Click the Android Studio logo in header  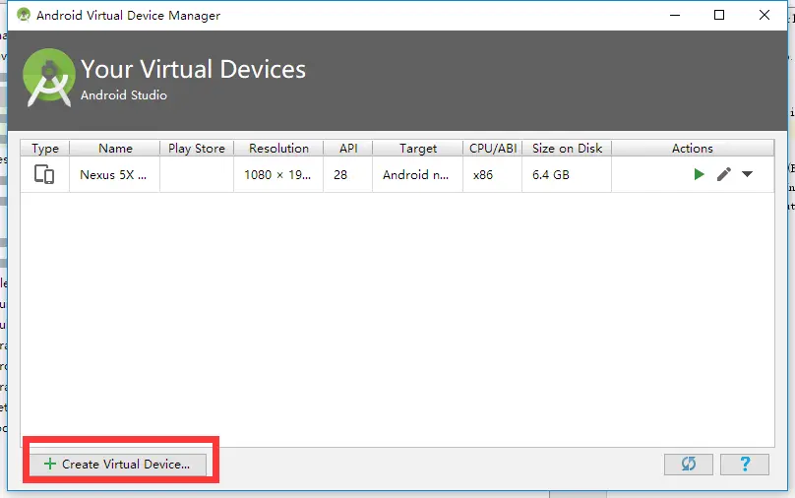pyautogui.click(x=49, y=78)
